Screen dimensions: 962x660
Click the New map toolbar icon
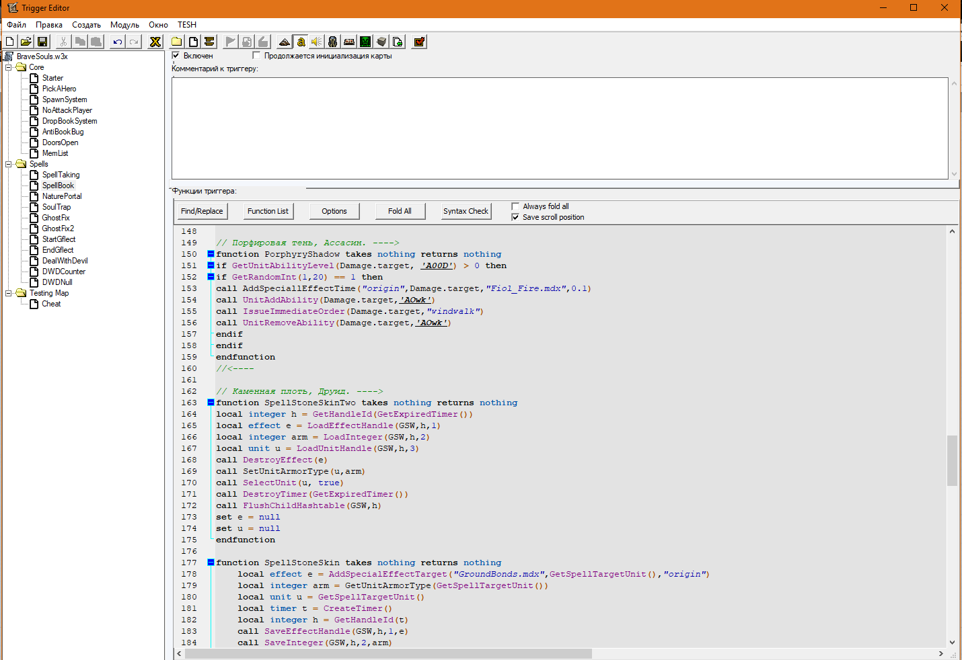(x=10, y=42)
